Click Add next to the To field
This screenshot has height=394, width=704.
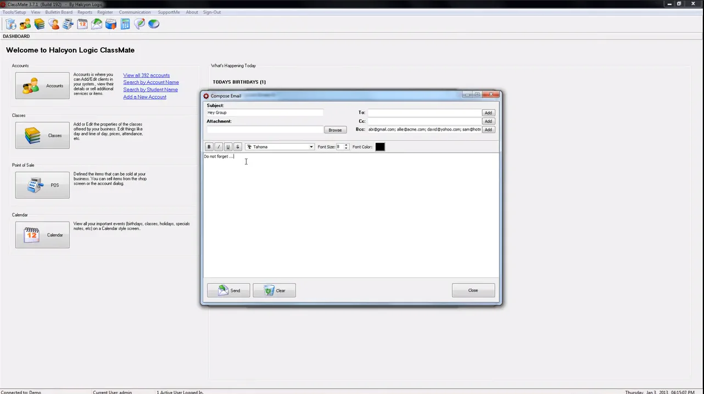[488, 112]
